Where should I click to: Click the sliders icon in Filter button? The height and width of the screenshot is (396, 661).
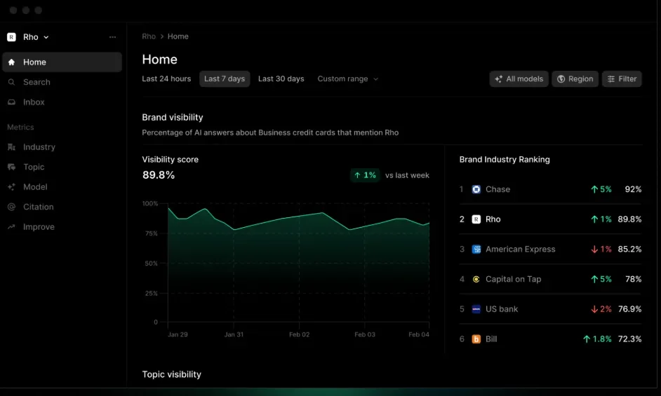pyautogui.click(x=611, y=78)
